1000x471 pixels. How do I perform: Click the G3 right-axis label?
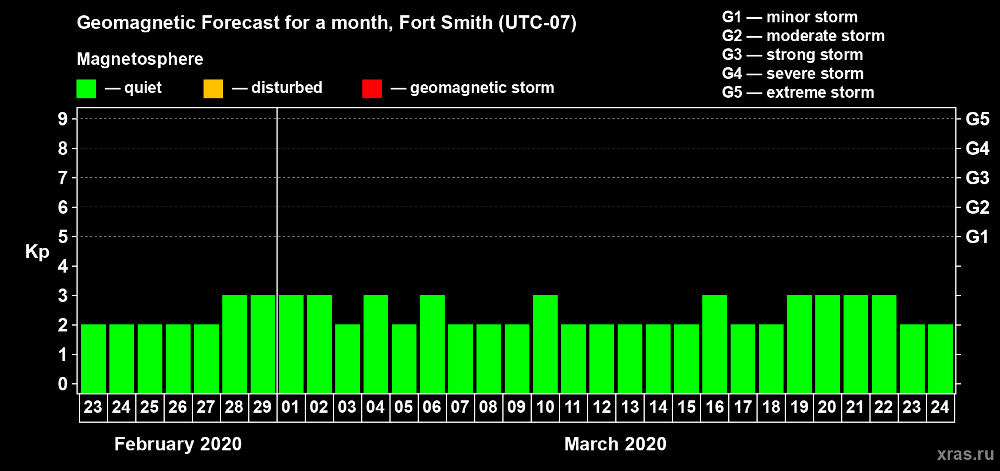click(978, 178)
